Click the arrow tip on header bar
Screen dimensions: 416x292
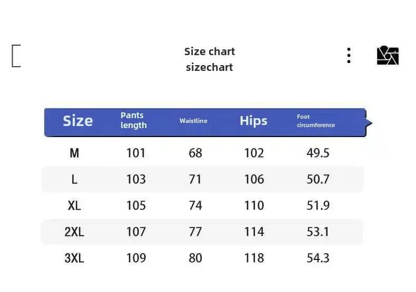tap(369, 123)
